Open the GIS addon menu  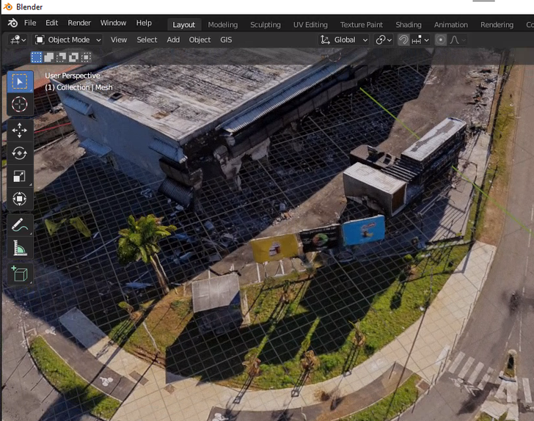[226, 40]
